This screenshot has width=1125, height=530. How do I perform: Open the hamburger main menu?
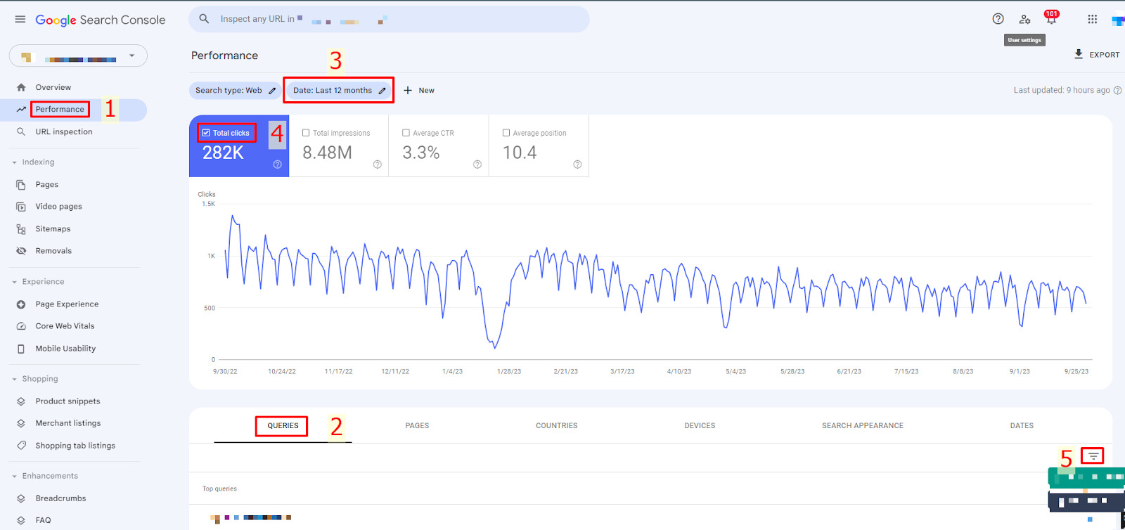[x=20, y=20]
